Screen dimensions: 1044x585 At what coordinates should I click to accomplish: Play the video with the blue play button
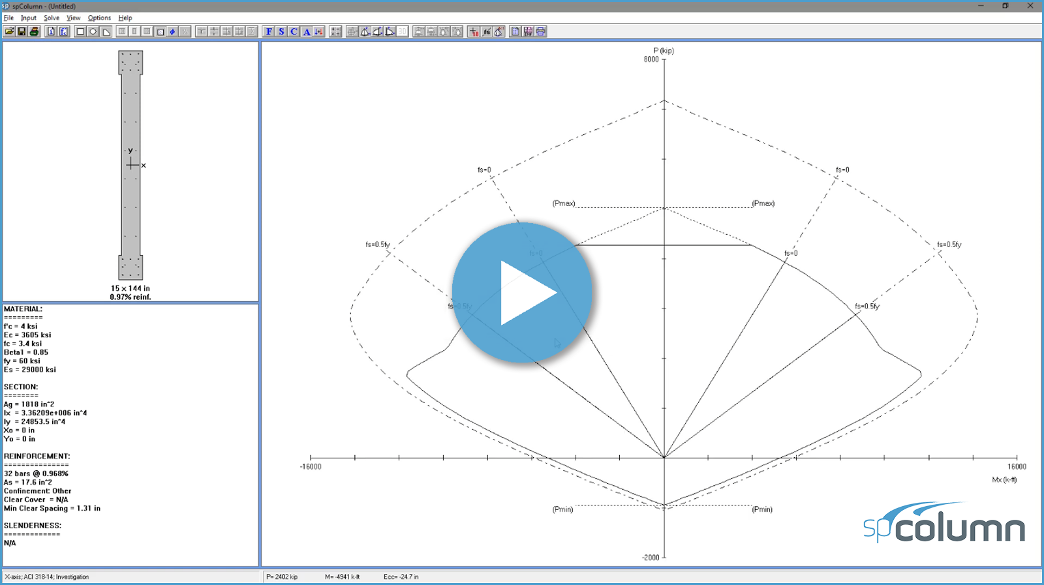[x=522, y=292]
